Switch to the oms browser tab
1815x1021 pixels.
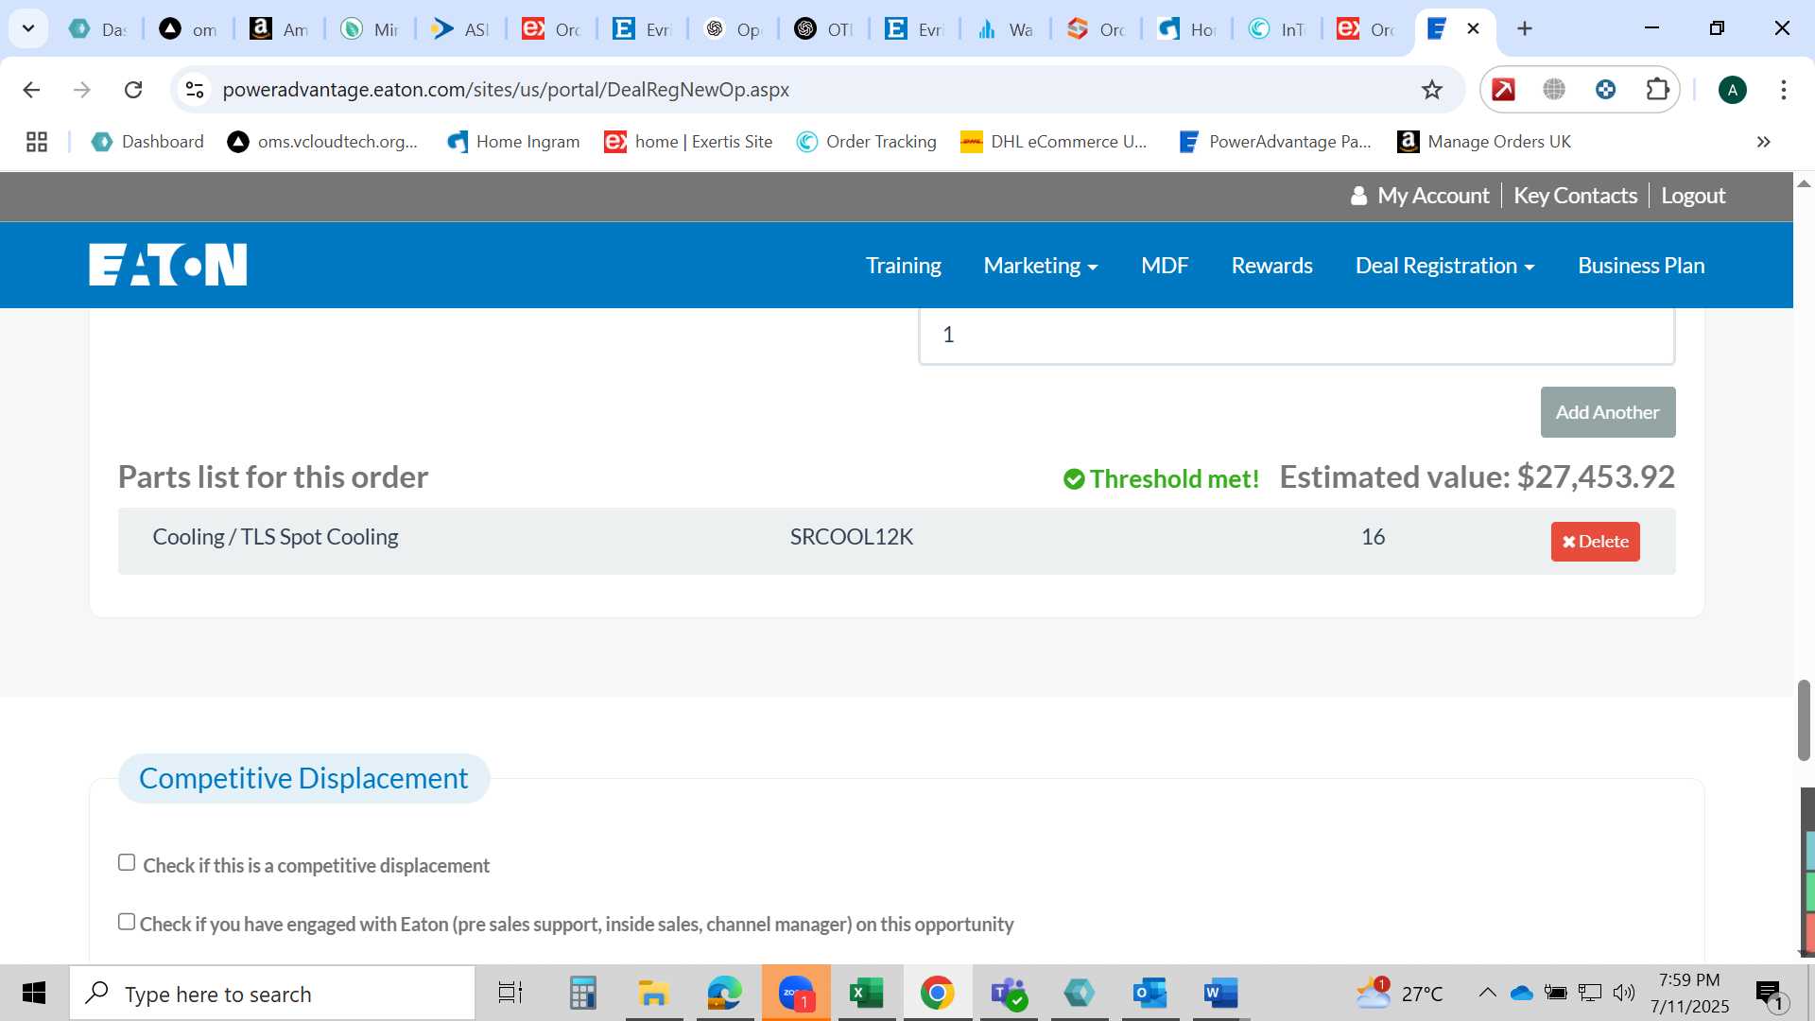(x=188, y=29)
